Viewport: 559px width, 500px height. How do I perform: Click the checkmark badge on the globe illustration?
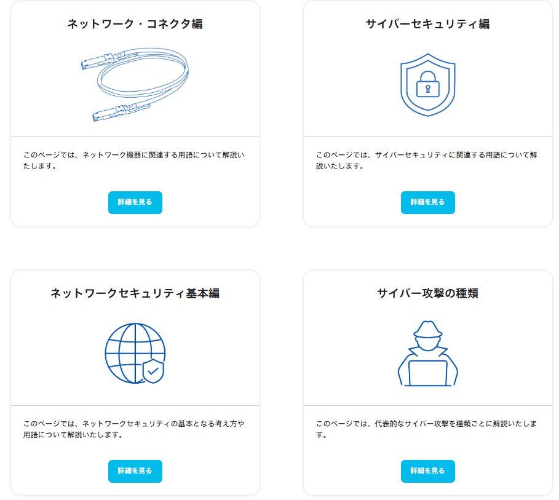coord(152,372)
